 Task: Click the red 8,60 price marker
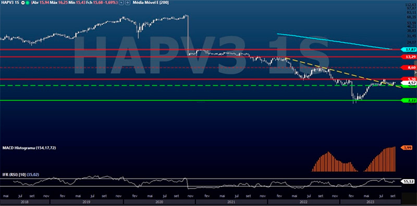point(409,68)
